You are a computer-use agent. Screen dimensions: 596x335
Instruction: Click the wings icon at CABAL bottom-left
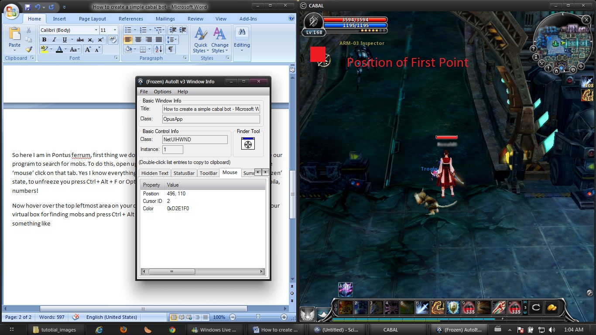307,314
